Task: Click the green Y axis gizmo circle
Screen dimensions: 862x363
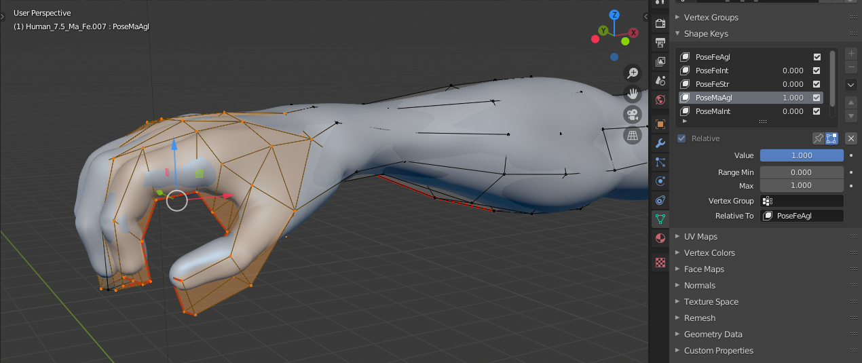Action: (603, 31)
